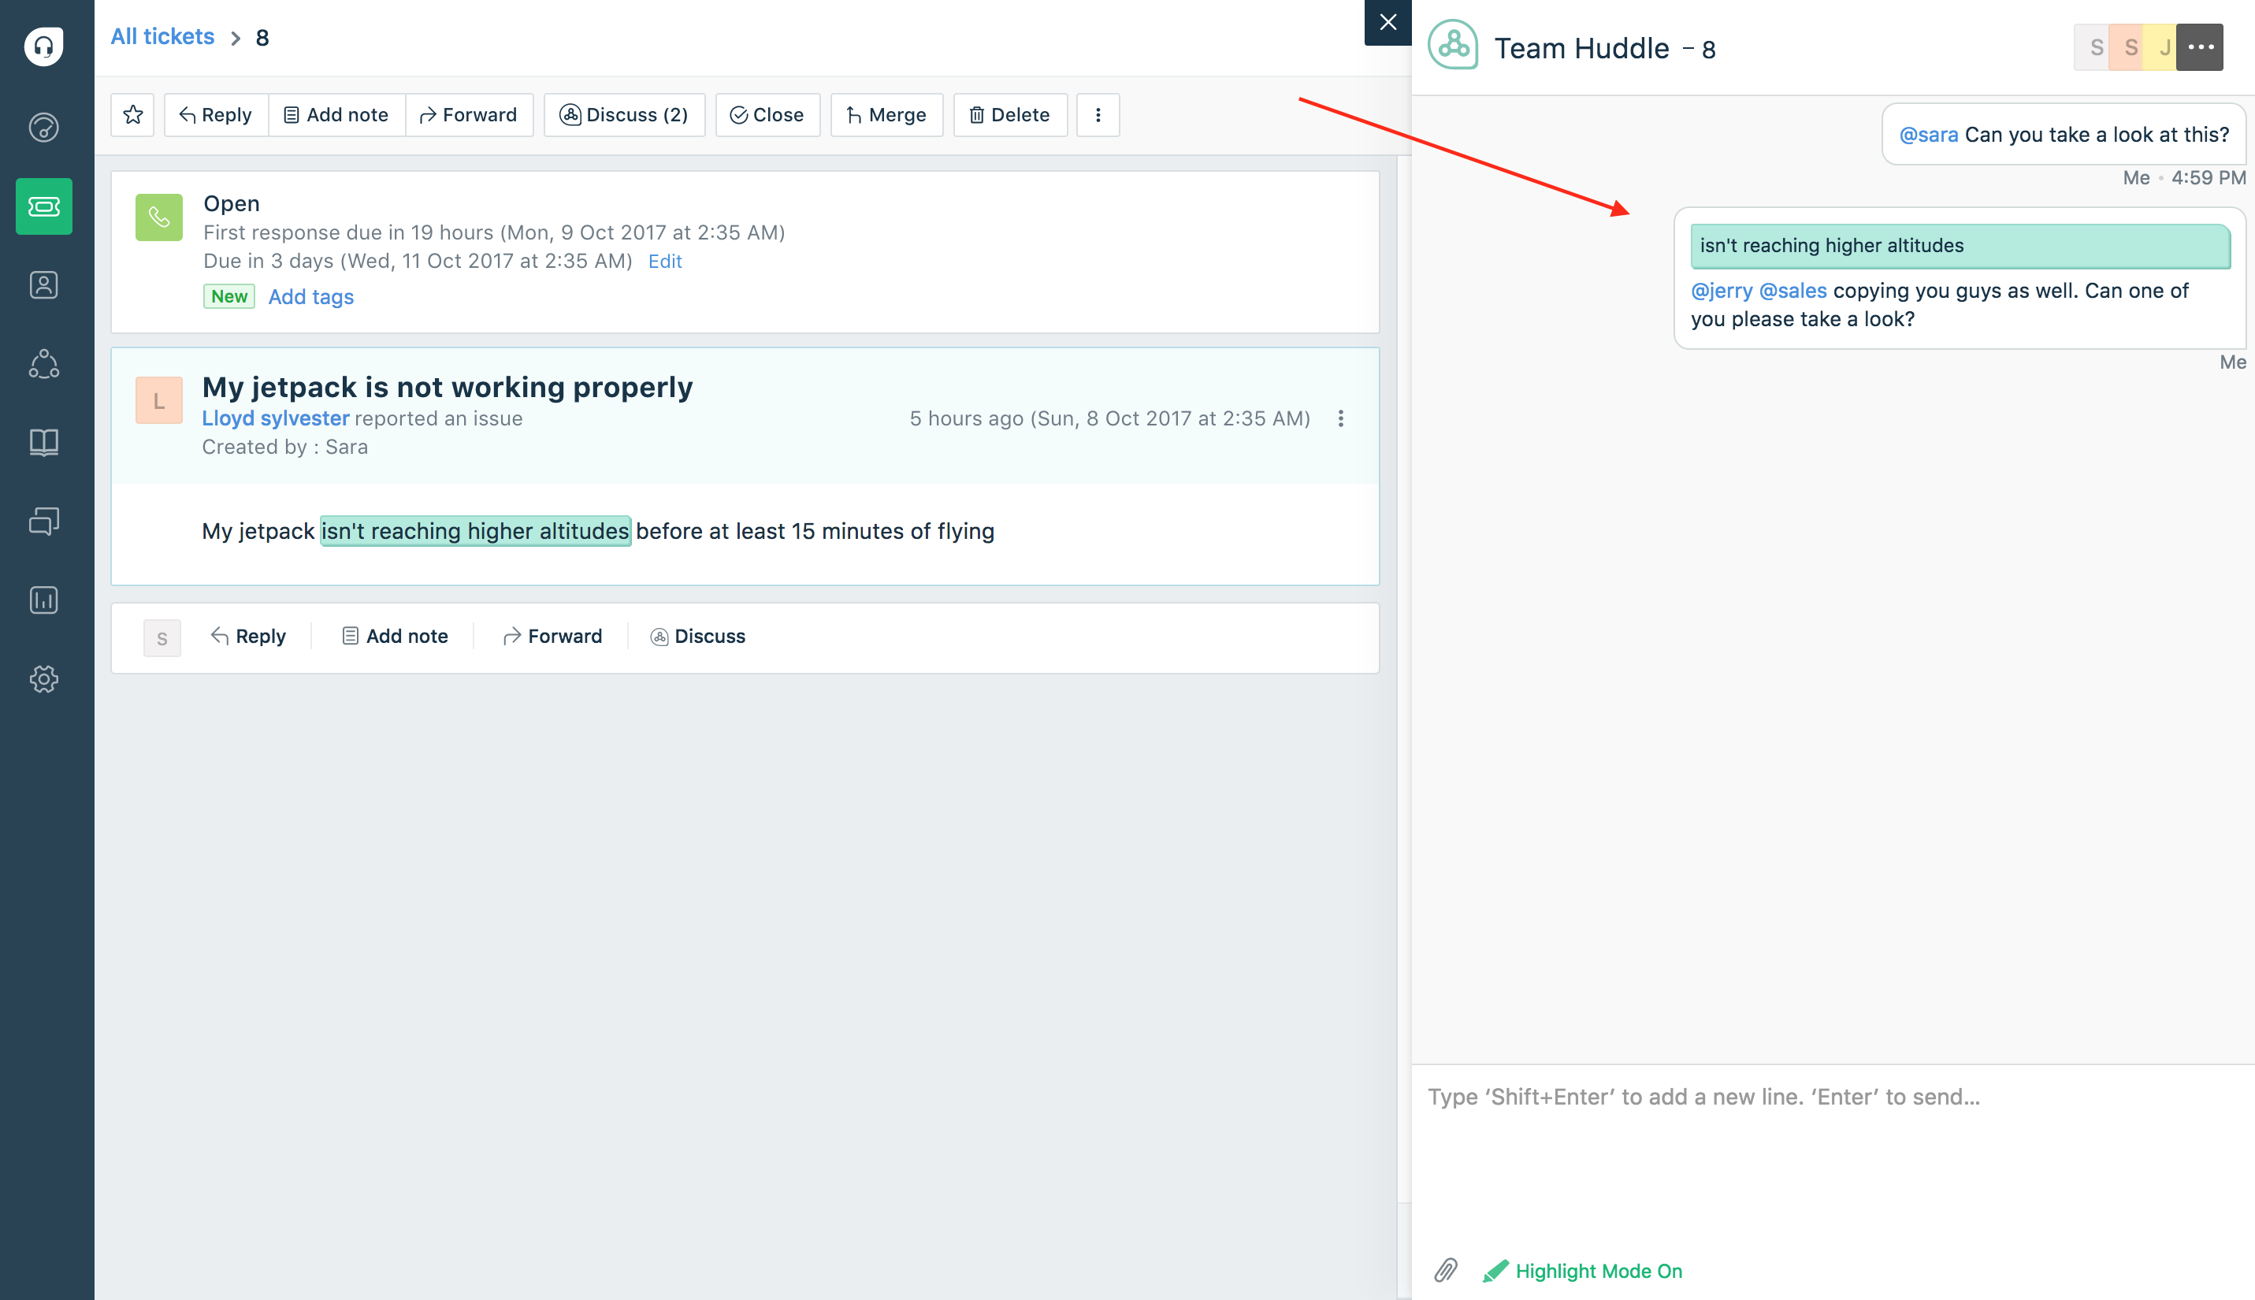Open options menu on Lloyd's conversation
Image resolution: width=2255 pixels, height=1300 pixels.
click(1340, 417)
